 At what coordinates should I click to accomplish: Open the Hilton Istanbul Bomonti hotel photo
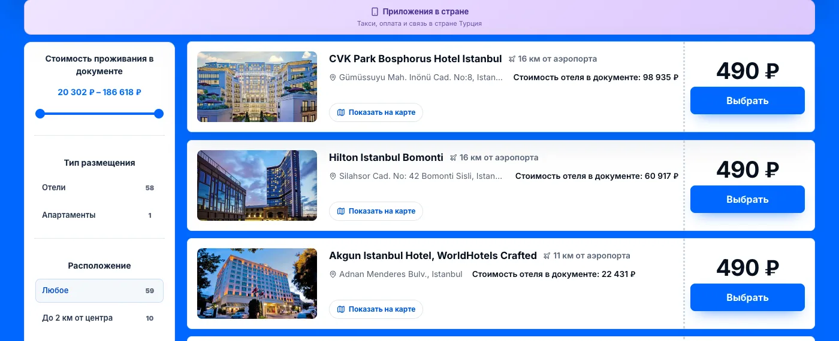[x=257, y=185]
